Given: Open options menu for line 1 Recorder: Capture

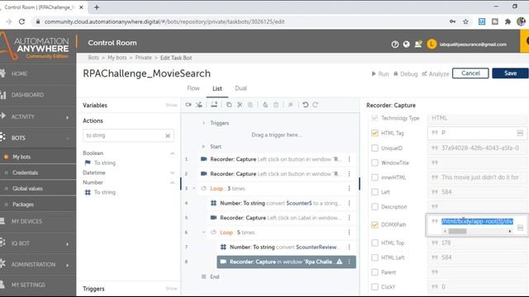Looking at the screenshot, I should click(349, 159).
